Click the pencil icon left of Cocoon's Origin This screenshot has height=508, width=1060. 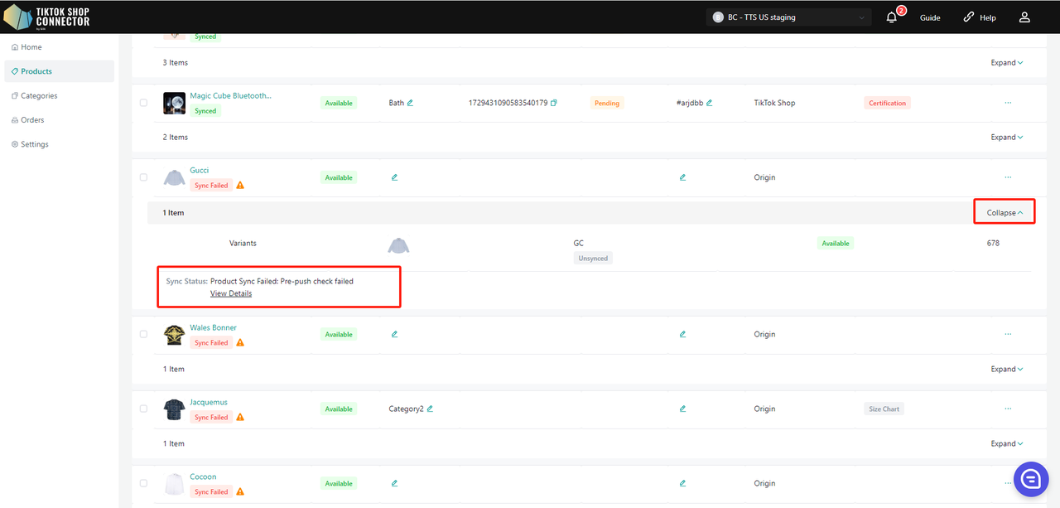[x=682, y=483]
